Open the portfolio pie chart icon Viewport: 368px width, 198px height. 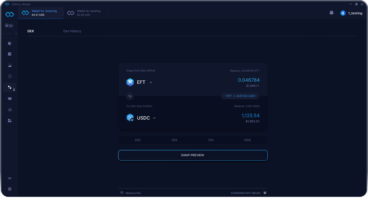click(10, 43)
